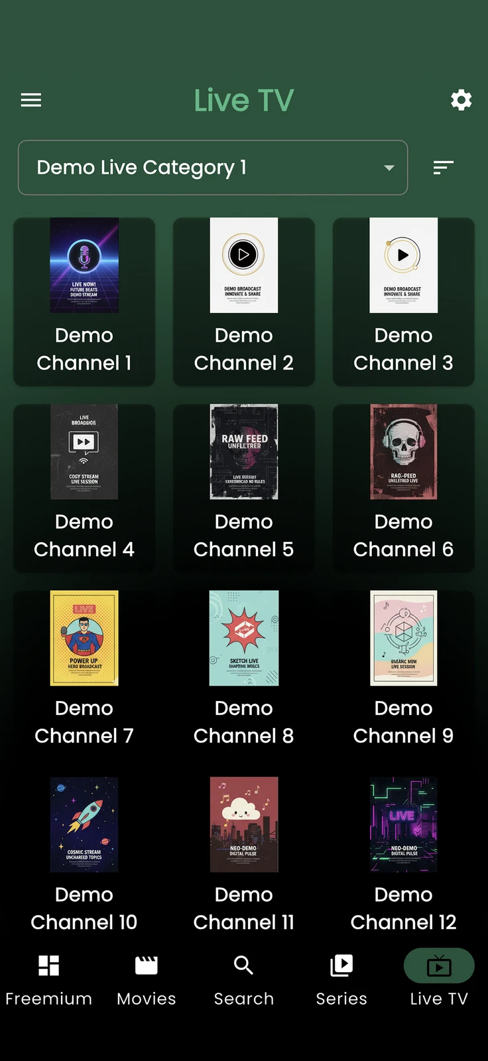The height and width of the screenshot is (1061, 488).
Task: Select the "Demo Channel 9" title
Action: 404,722
